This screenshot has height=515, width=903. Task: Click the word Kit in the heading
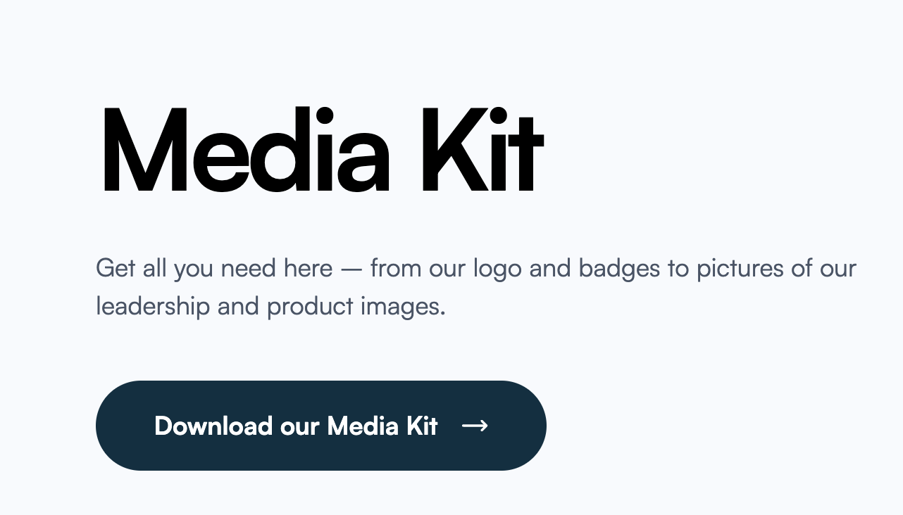point(482,150)
